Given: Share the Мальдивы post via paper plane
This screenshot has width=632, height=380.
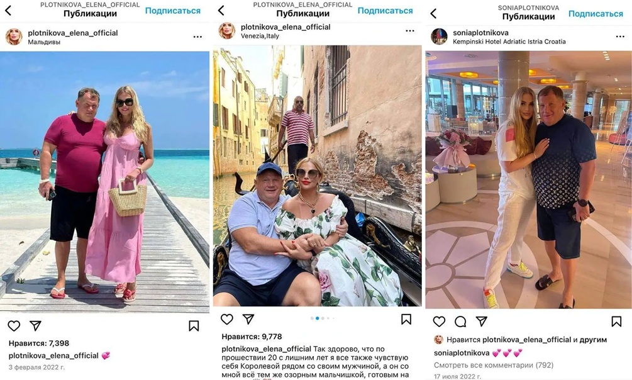Looking at the screenshot, I should tap(35, 325).
